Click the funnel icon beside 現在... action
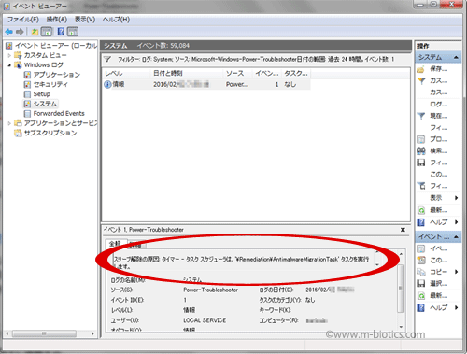Screen dimensions: 467x354 [421, 116]
